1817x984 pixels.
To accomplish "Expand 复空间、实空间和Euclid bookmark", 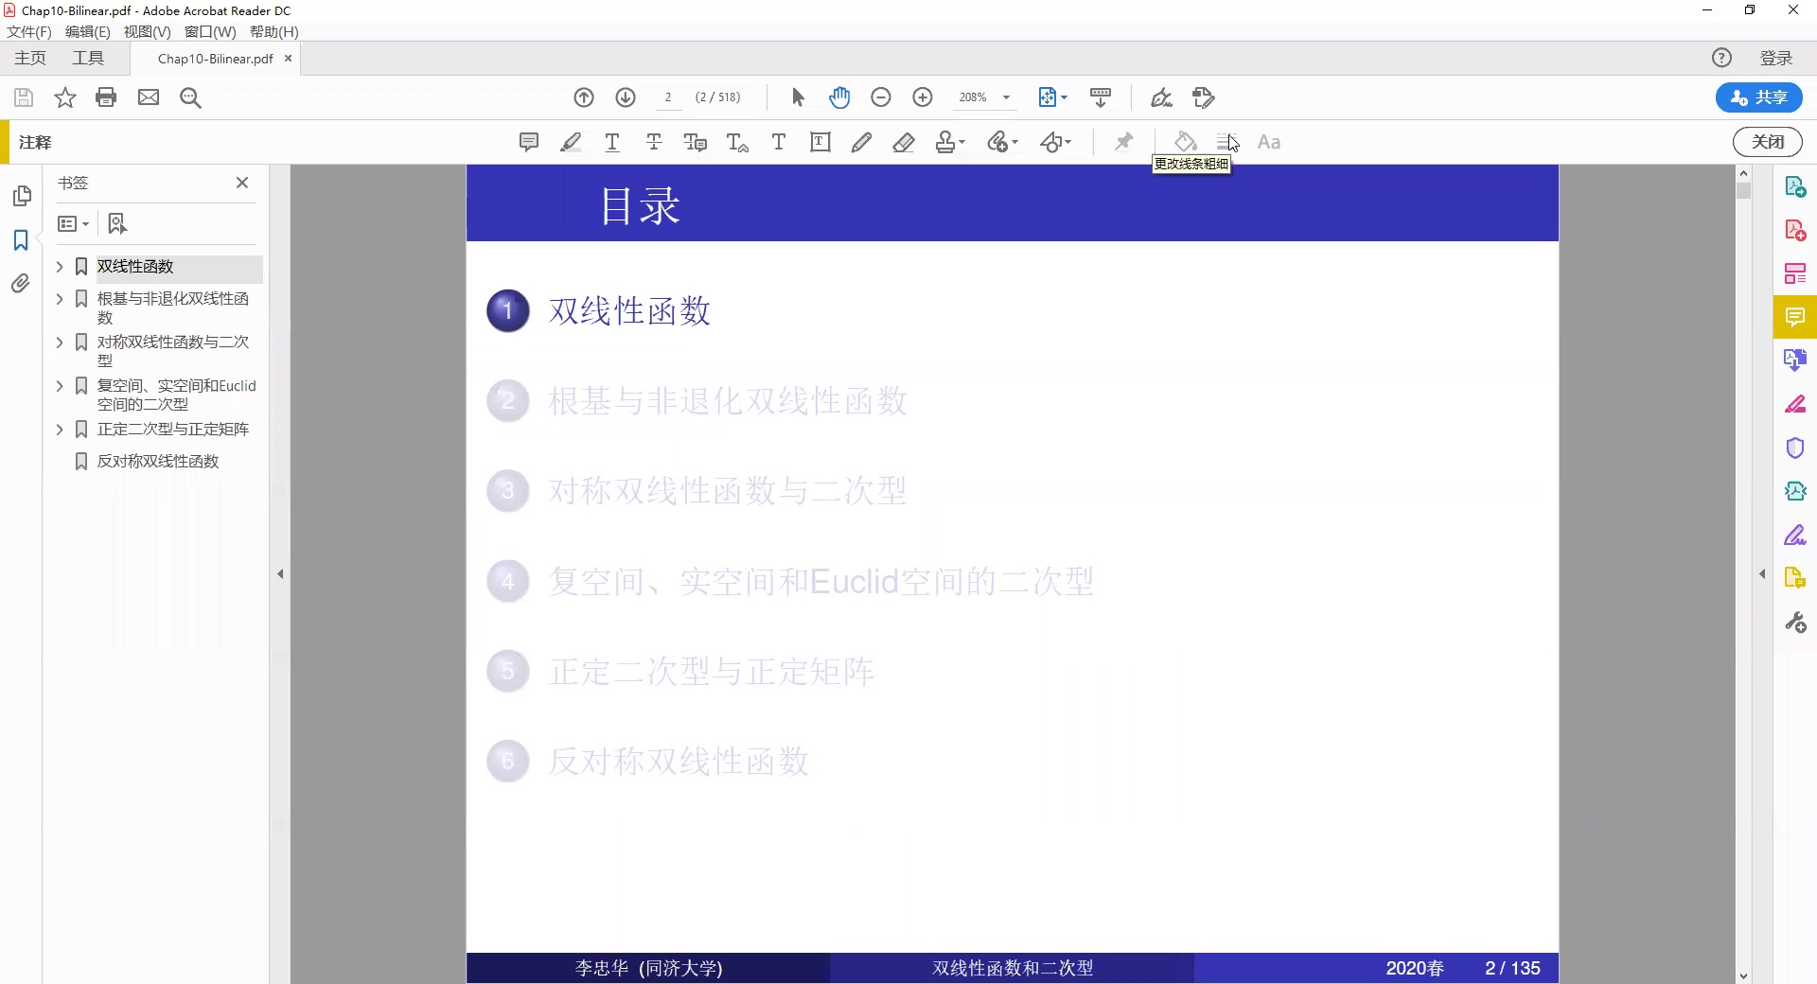I will tap(60, 386).
